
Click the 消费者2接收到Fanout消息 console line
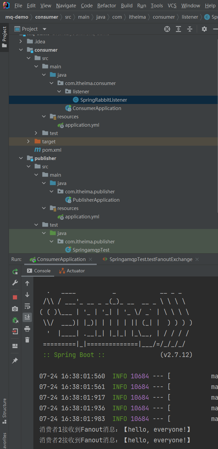(115, 440)
